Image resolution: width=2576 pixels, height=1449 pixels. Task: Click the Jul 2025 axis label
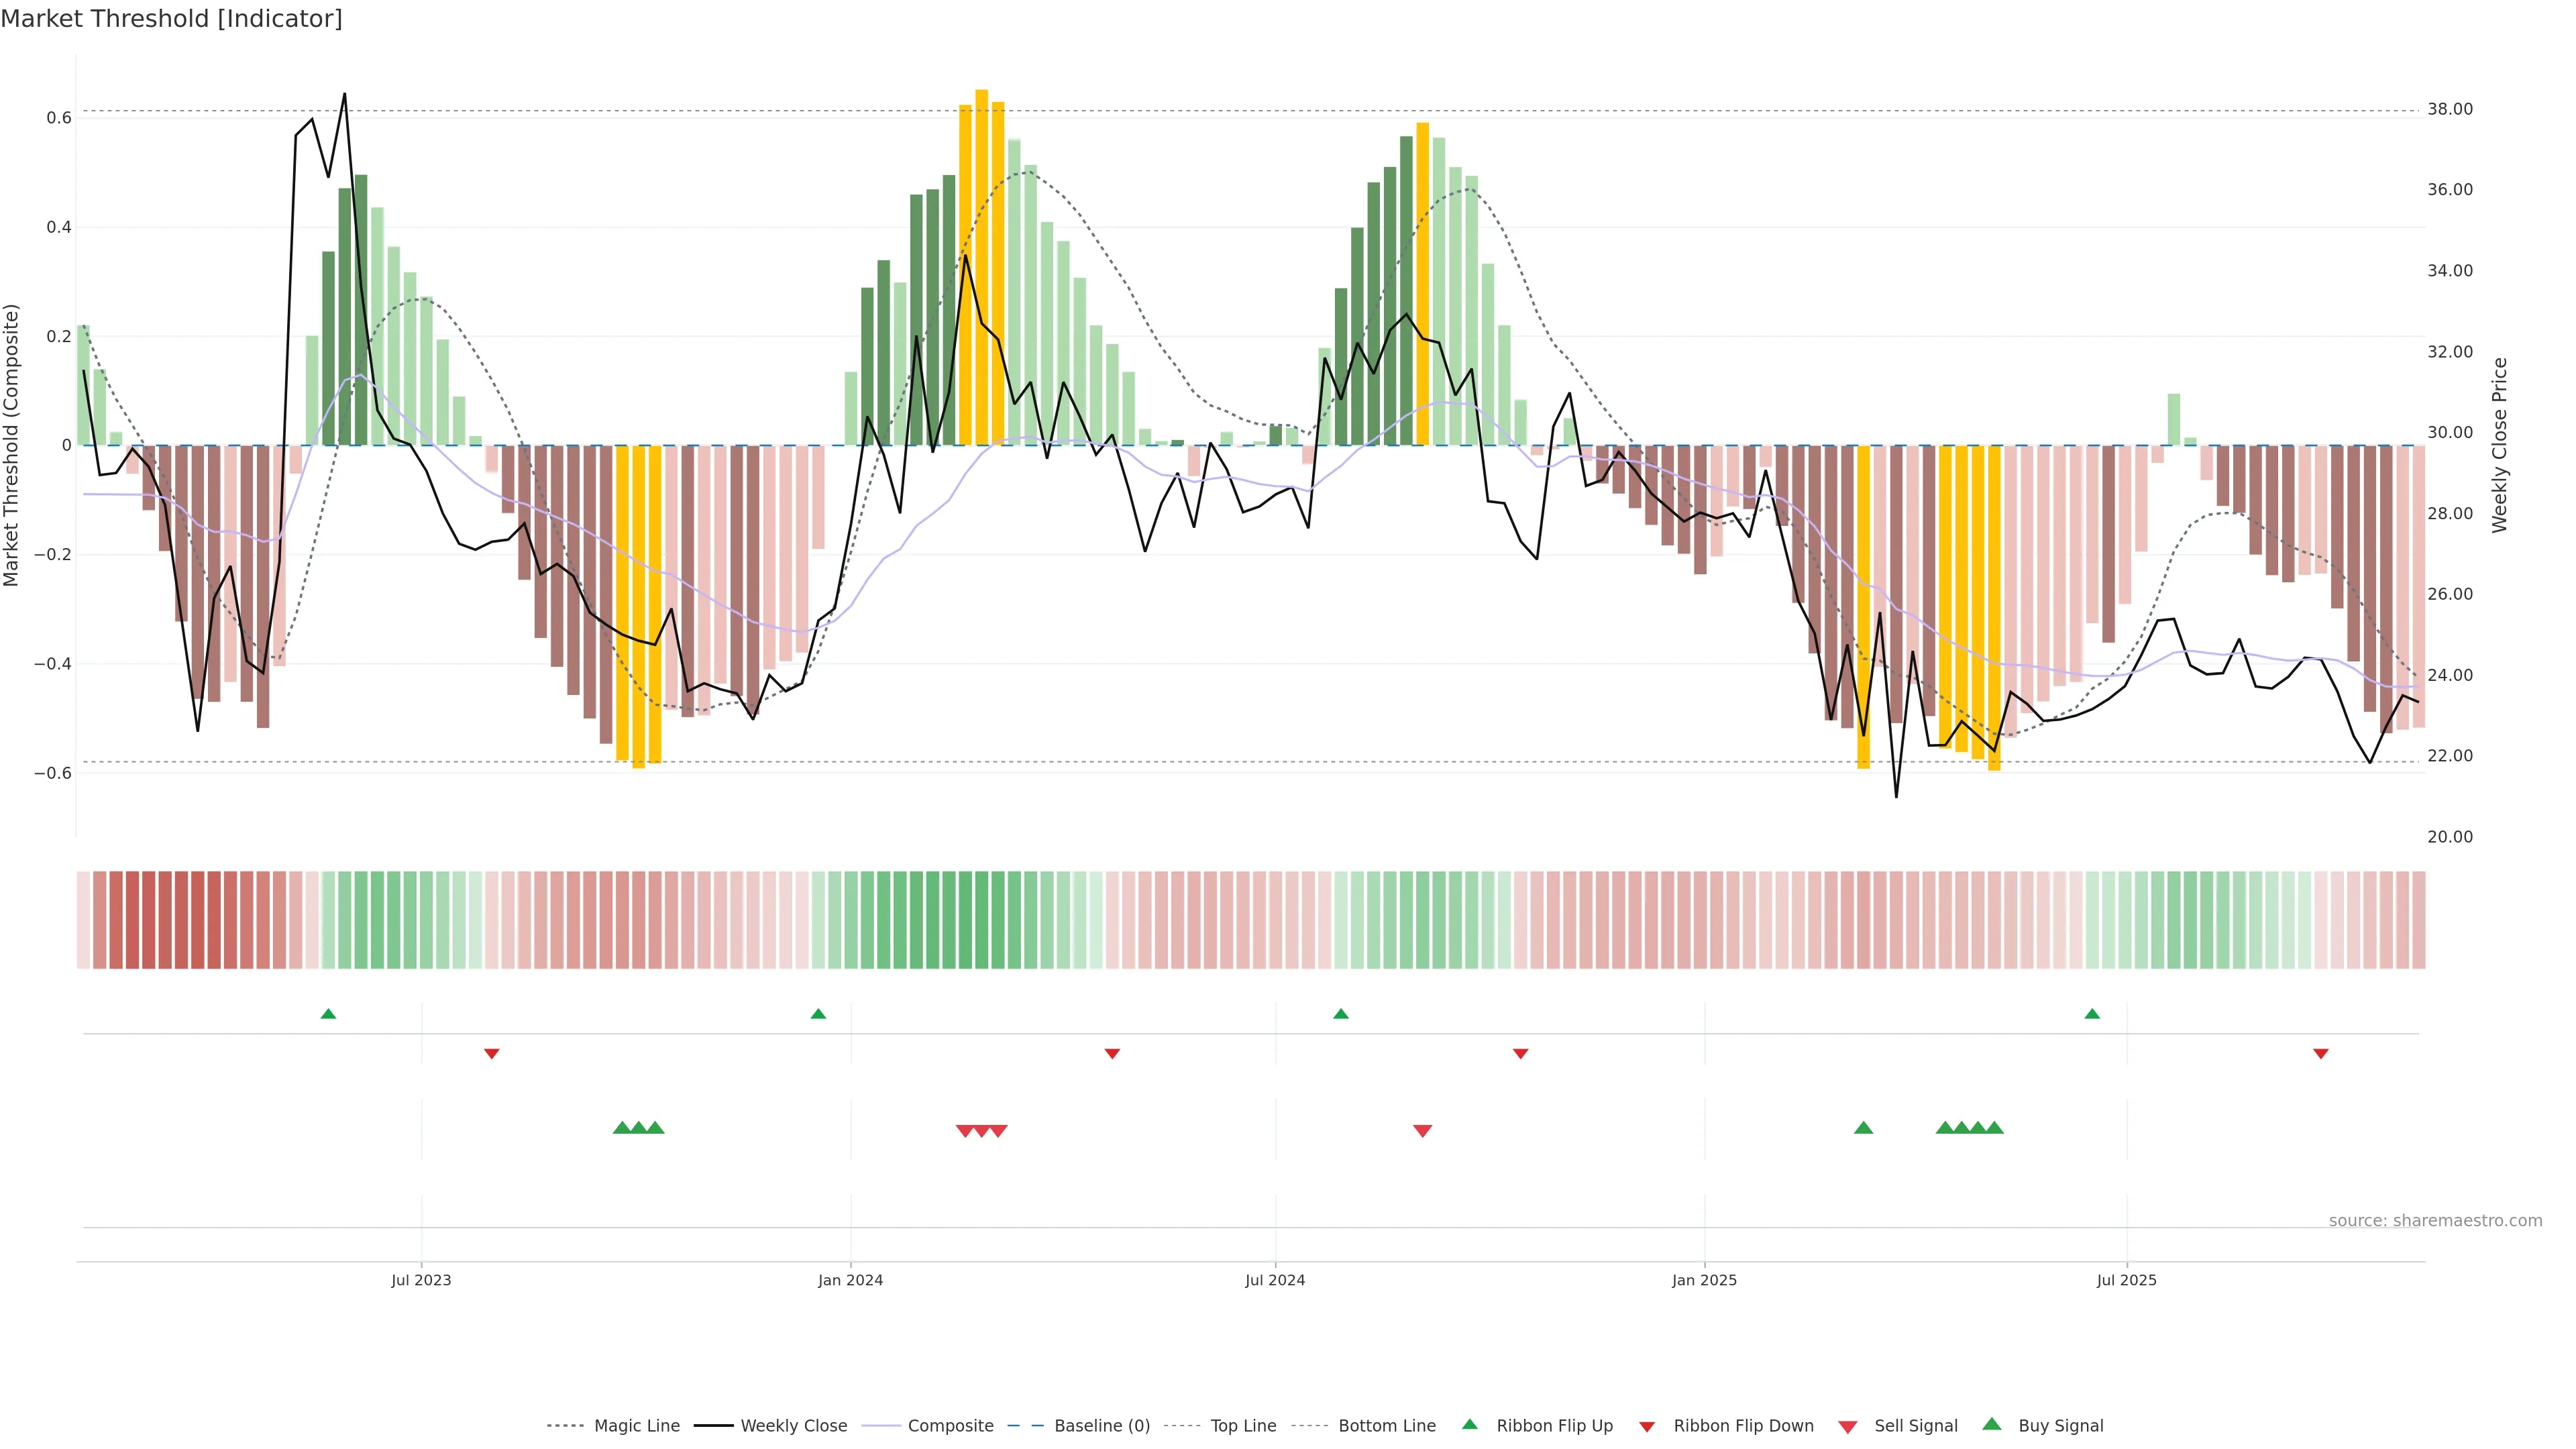coord(2126,1280)
